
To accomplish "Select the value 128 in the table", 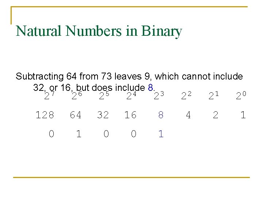I will [x=45, y=115].
